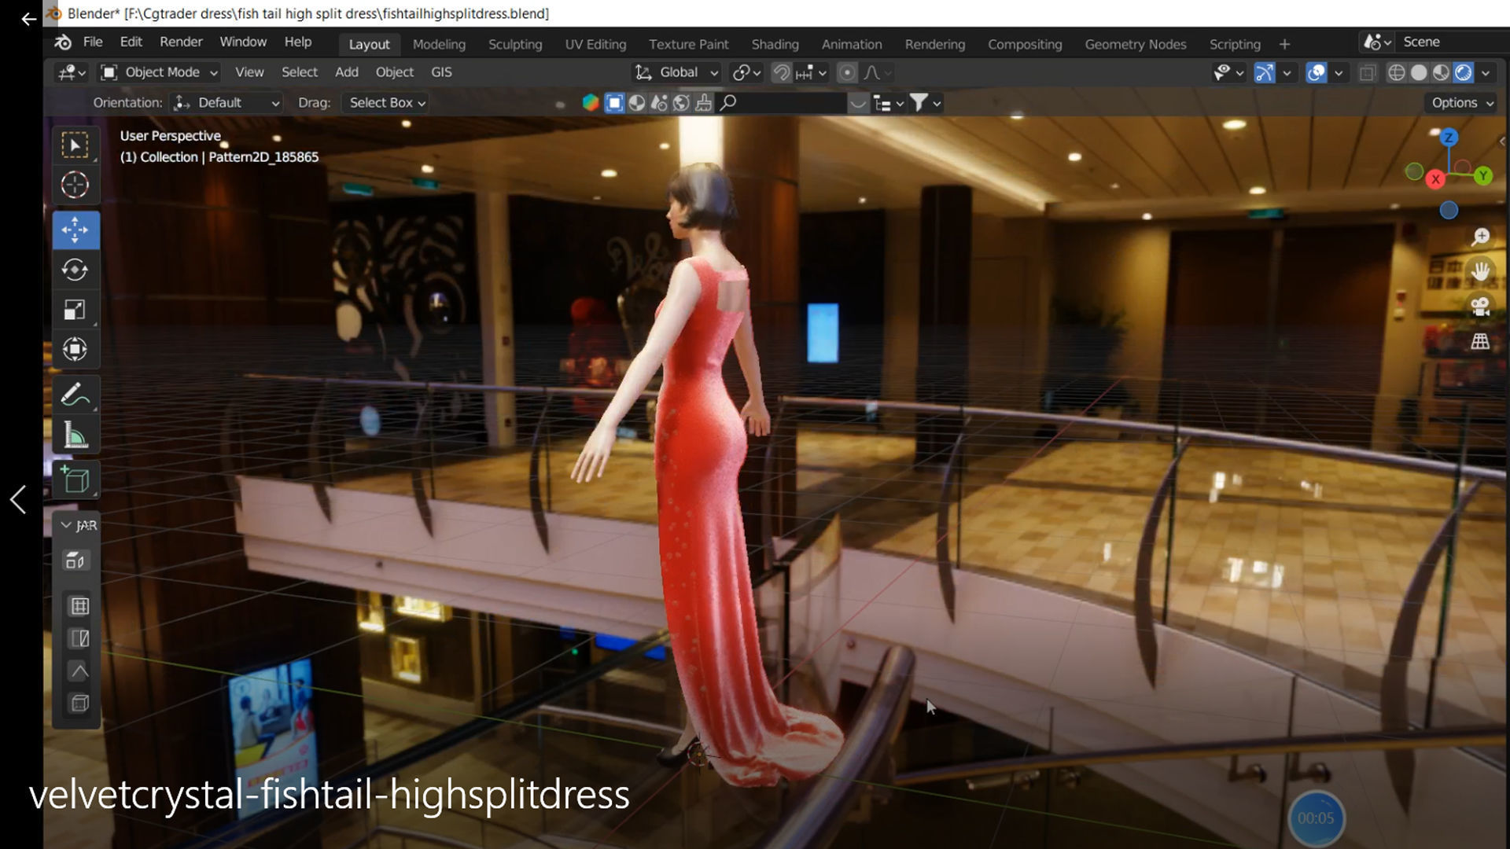Click the Y axis on navigation gizmo
The image size is (1510, 849).
coord(1483,176)
